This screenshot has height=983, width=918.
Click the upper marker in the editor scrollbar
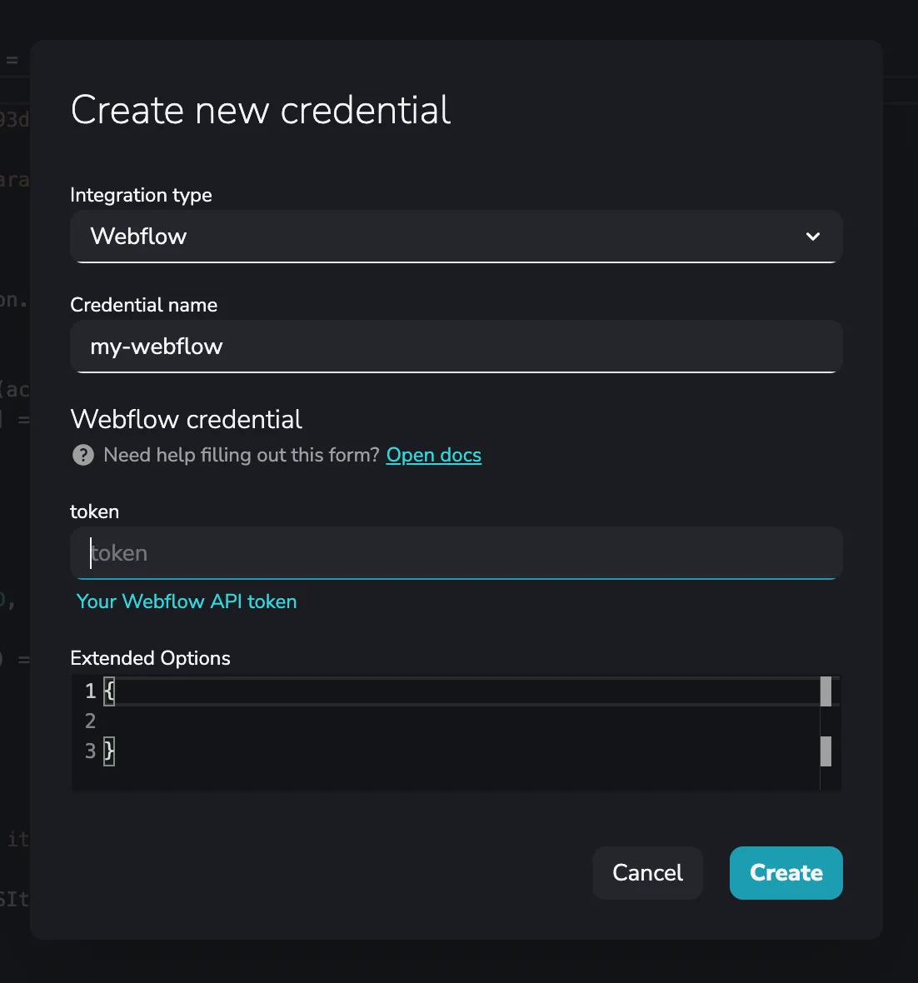pos(826,691)
